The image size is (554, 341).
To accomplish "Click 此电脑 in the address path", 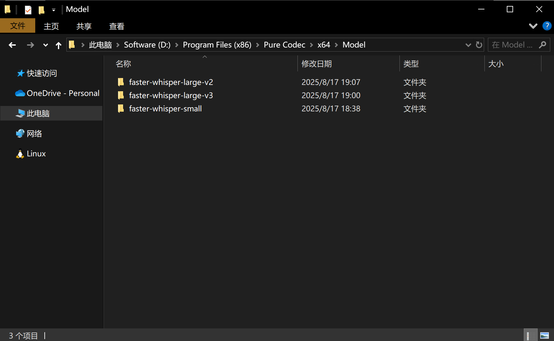I will tap(100, 45).
